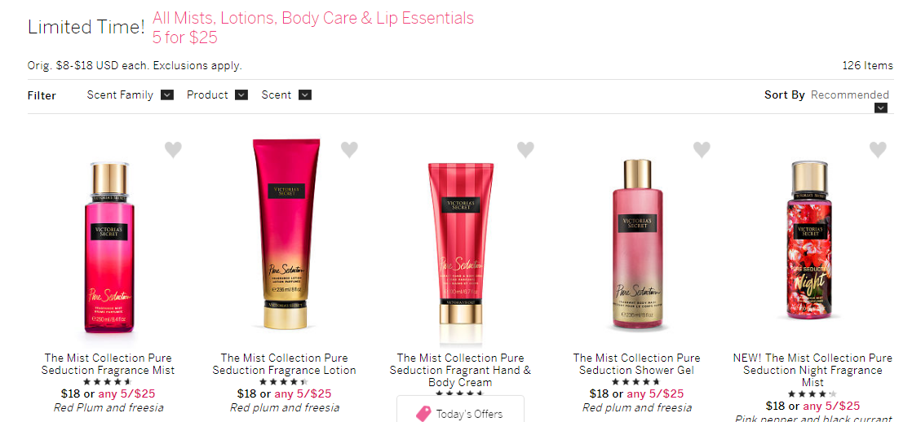Click the pink tag icon in Today's Offers

point(423,414)
